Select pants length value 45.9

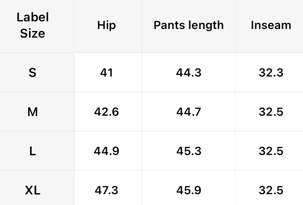click(188, 190)
